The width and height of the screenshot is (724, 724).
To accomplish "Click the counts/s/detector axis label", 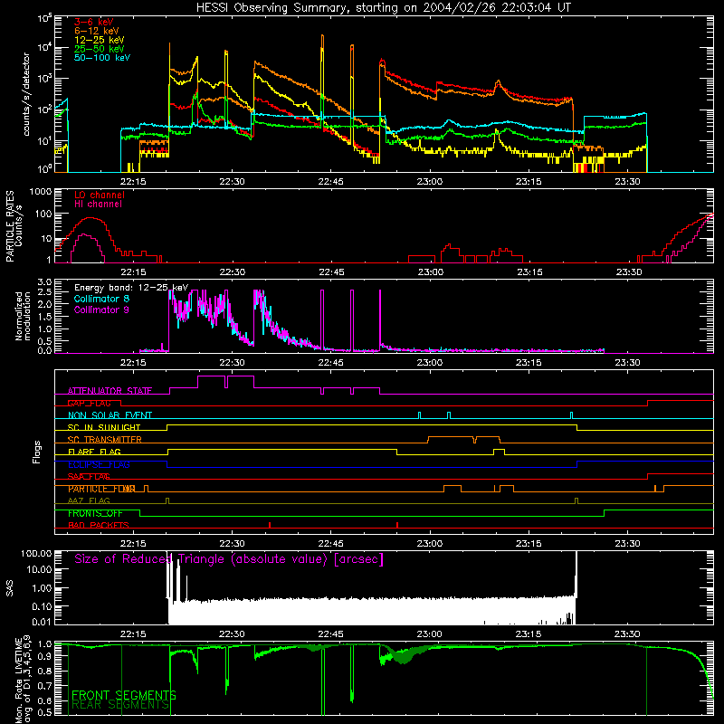I will pyautogui.click(x=26, y=94).
